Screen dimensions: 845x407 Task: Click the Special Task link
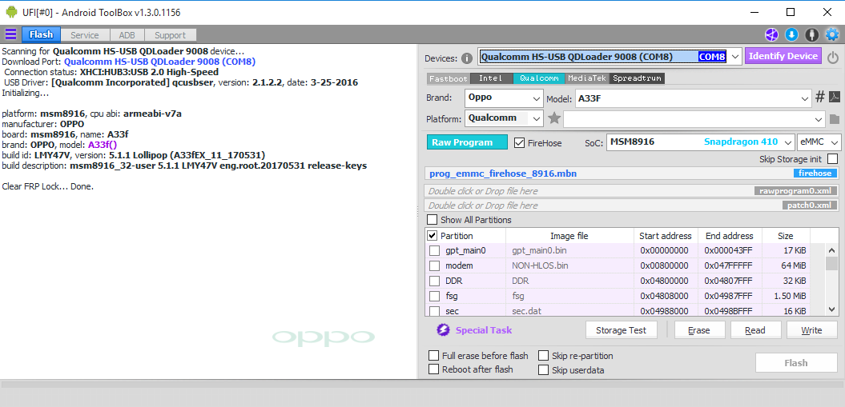tap(484, 330)
